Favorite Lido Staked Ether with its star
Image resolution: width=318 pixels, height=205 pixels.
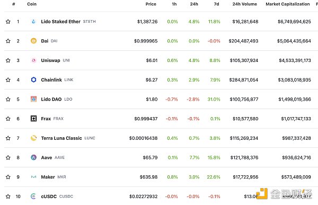(x=8, y=22)
